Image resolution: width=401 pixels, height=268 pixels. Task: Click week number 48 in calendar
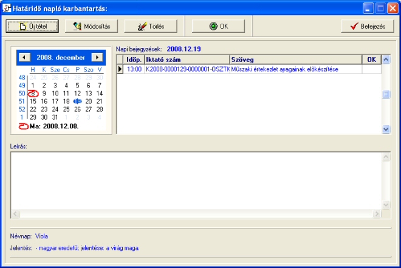(x=22, y=78)
